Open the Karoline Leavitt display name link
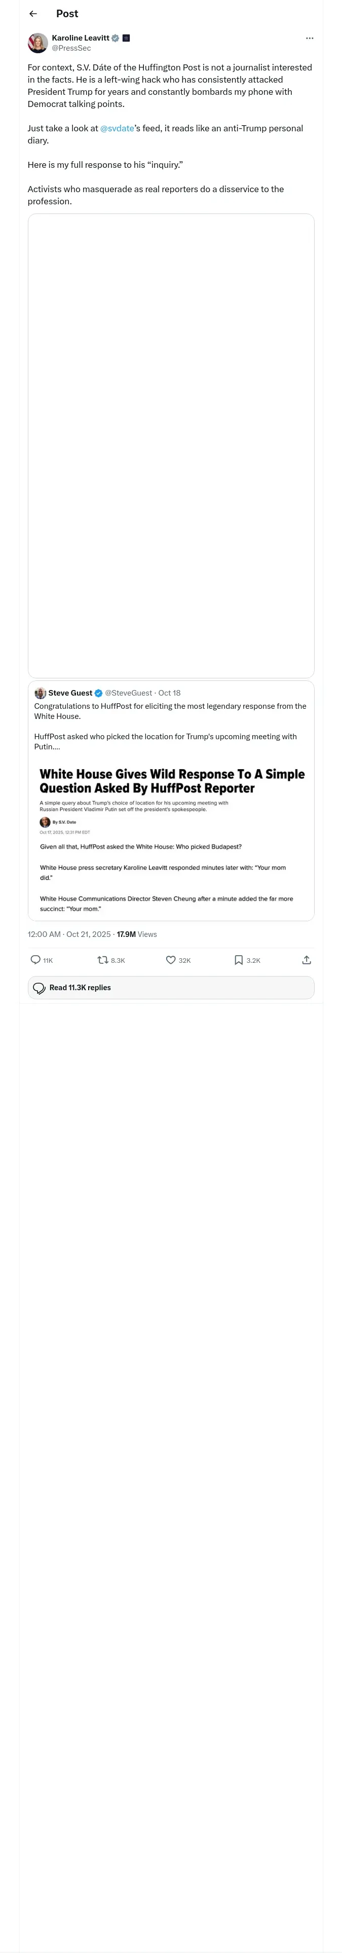The image size is (342, 1953). [x=81, y=38]
